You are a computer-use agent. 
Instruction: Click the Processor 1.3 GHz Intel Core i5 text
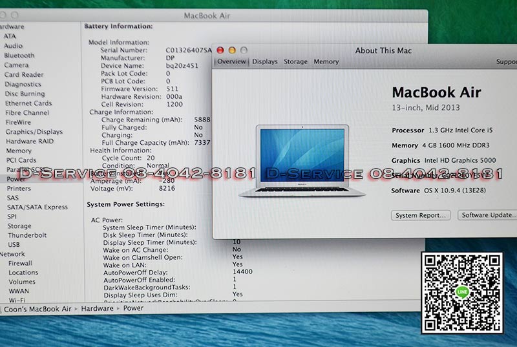[442, 130]
